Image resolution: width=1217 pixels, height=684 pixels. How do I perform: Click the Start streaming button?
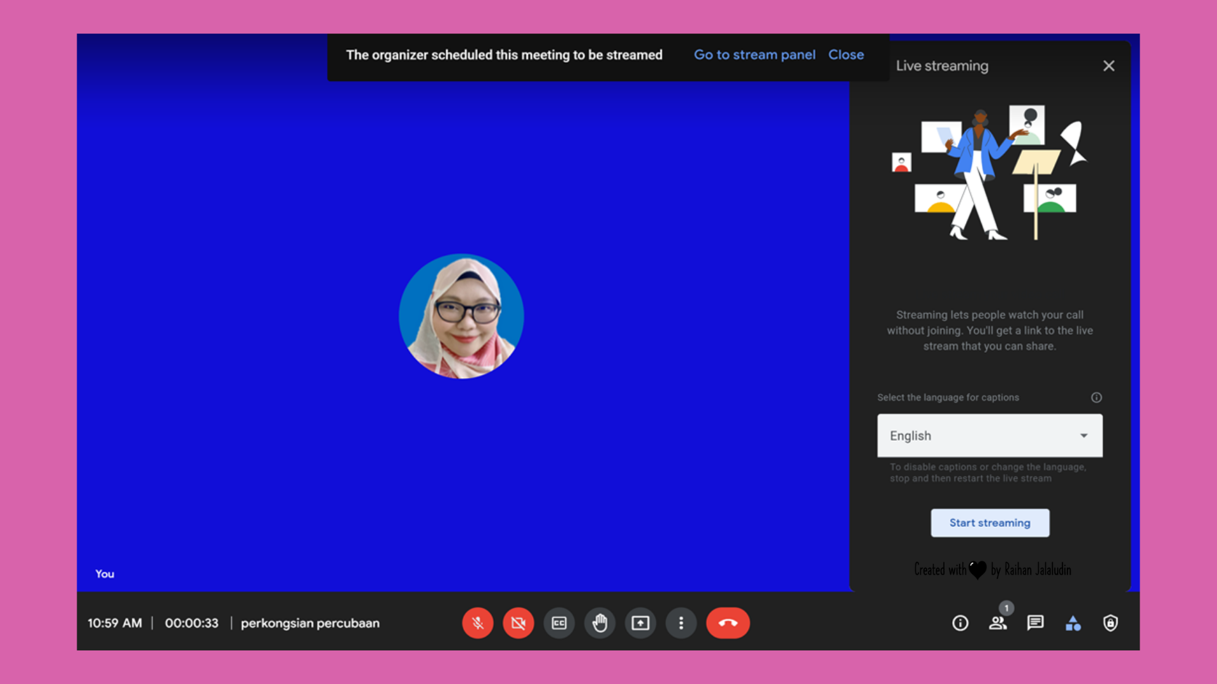(x=989, y=522)
